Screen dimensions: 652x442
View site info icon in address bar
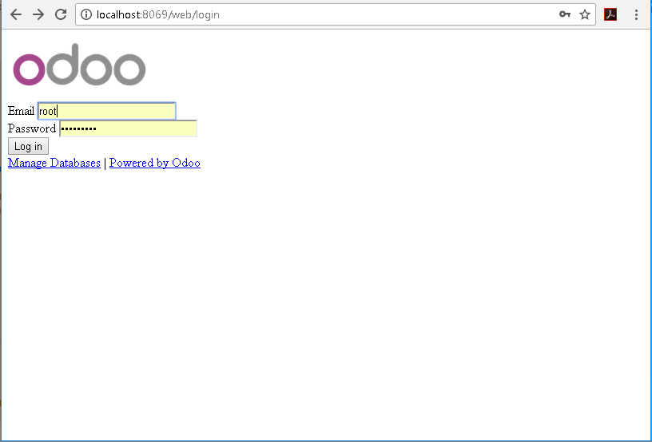pos(86,14)
